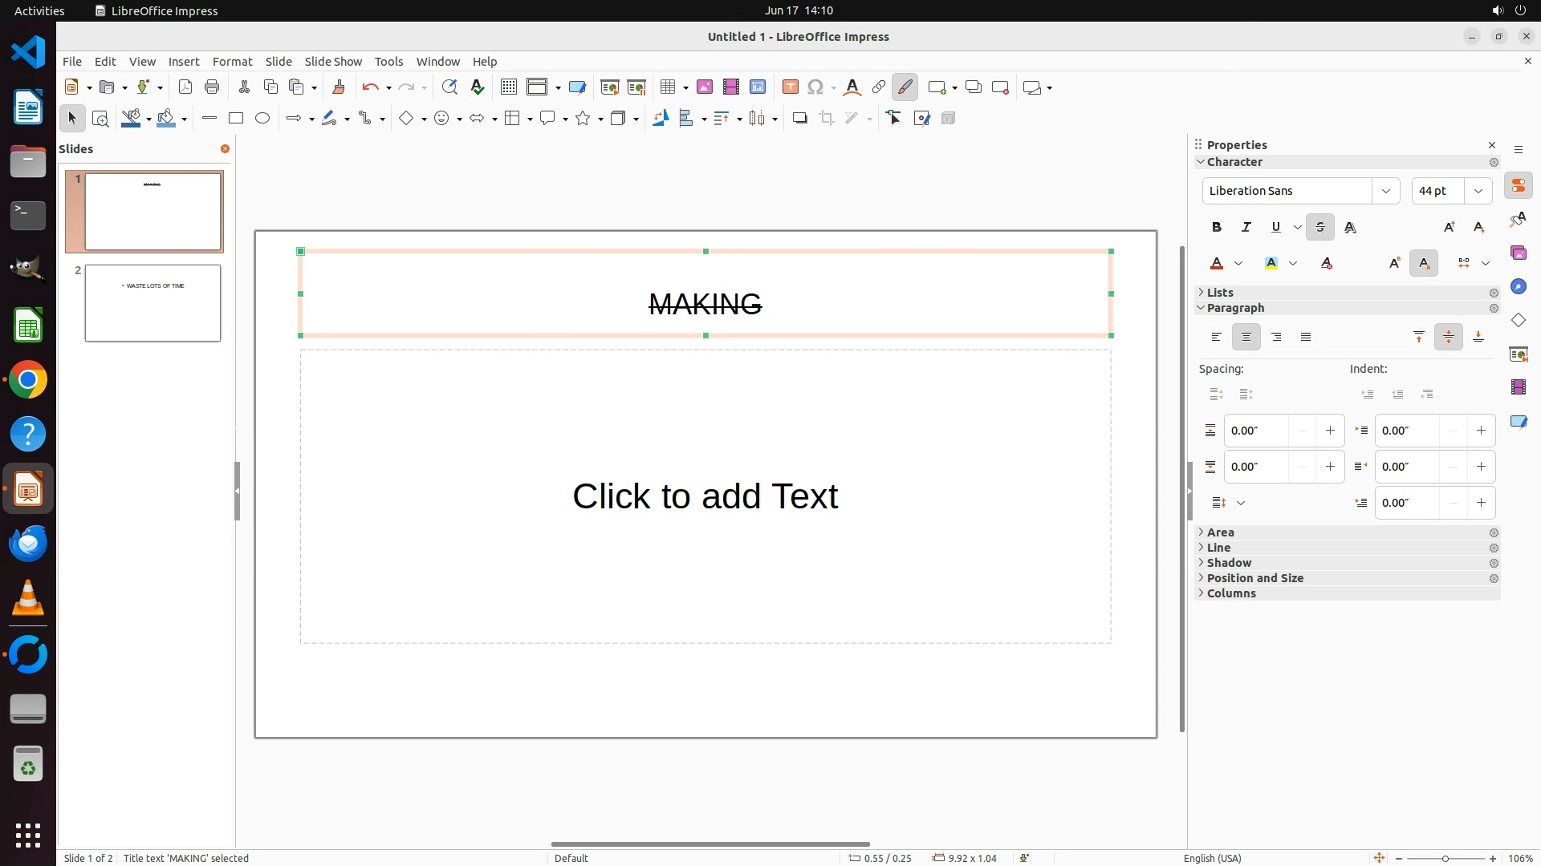Open the font name dropdown
1541x866 pixels.
[x=1386, y=191]
